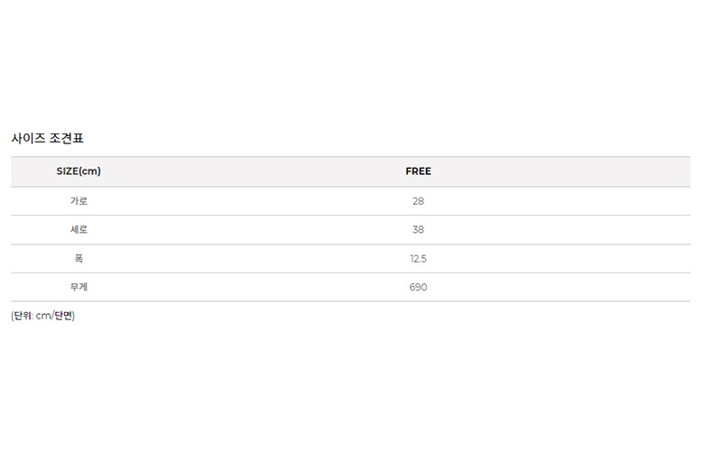Click the value 690 in the table
The image size is (704, 451).
click(418, 288)
